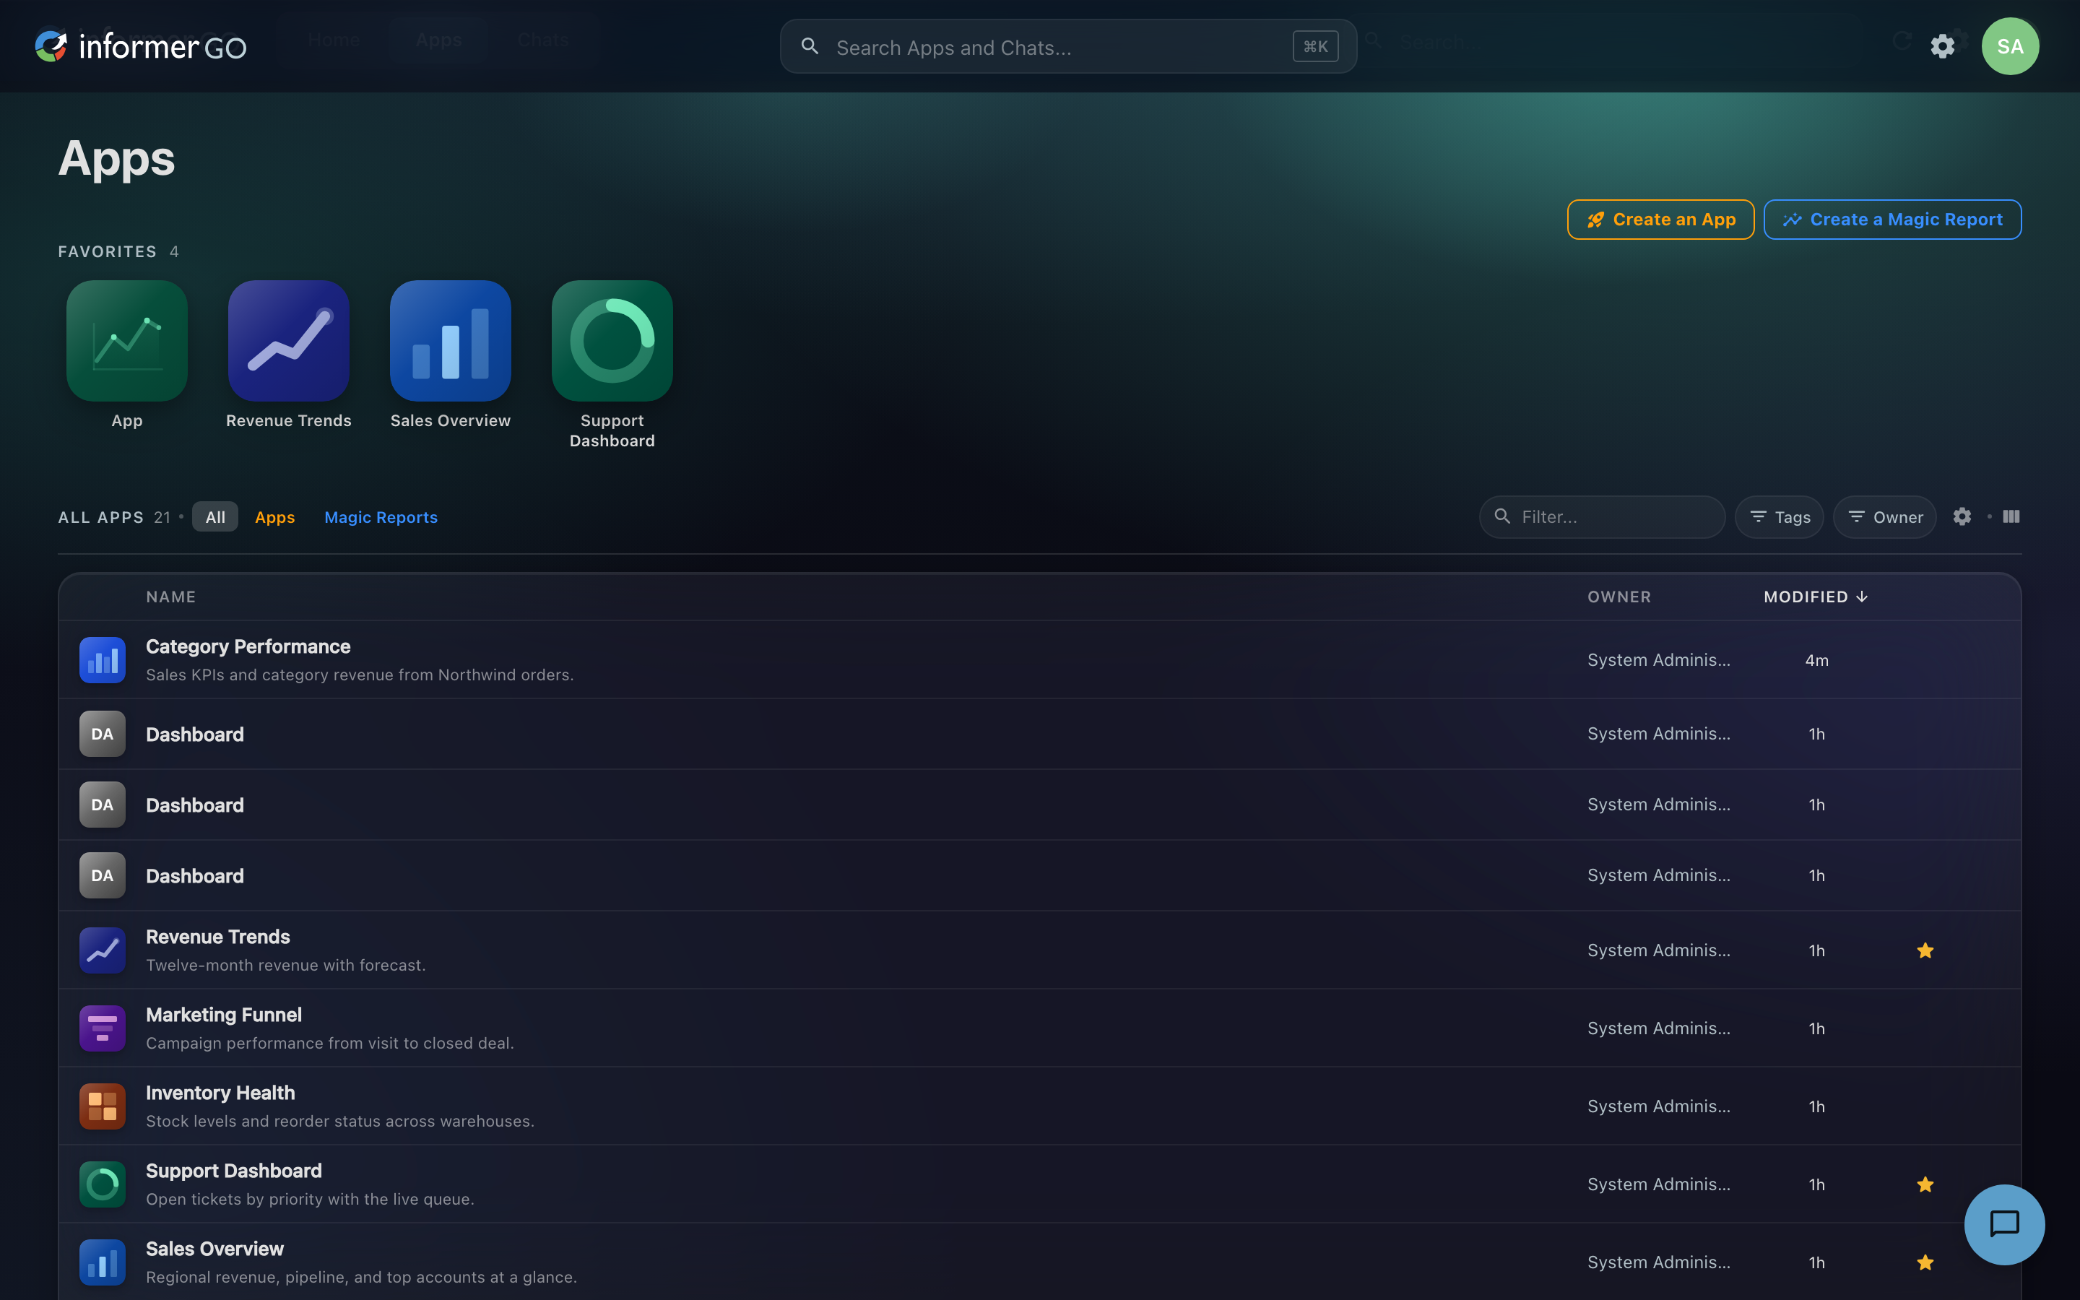Click the ⌘K shortcut badge
Image resolution: width=2080 pixels, height=1300 pixels.
1316,46
